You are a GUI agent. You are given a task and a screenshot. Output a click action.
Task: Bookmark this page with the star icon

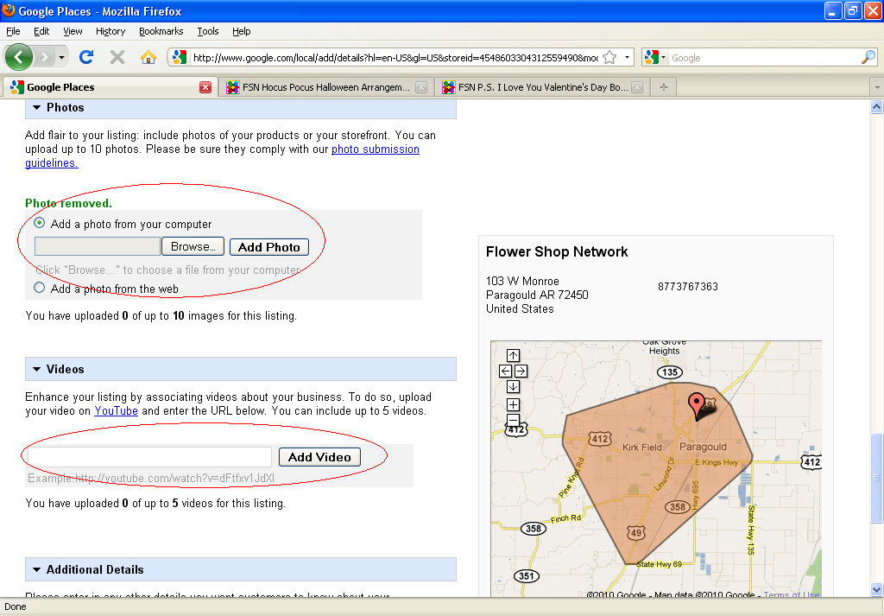(x=609, y=58)
